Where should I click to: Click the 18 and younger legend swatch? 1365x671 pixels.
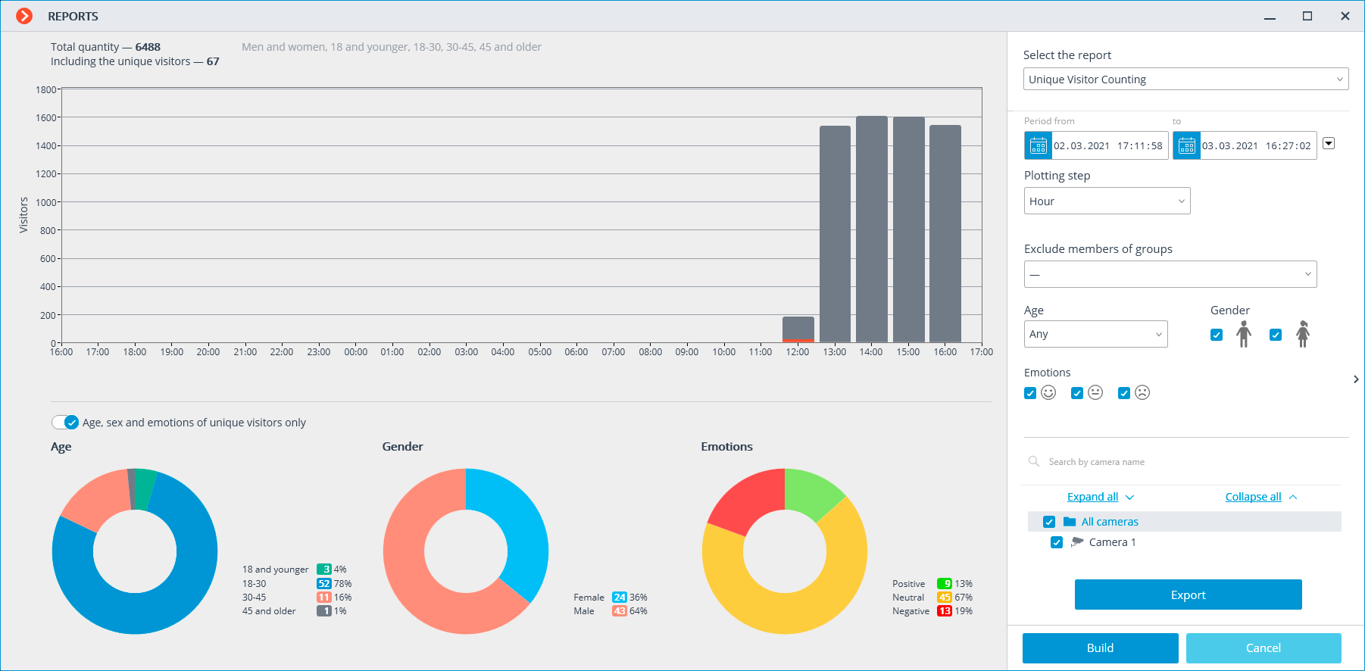click(x=324, y=569)
